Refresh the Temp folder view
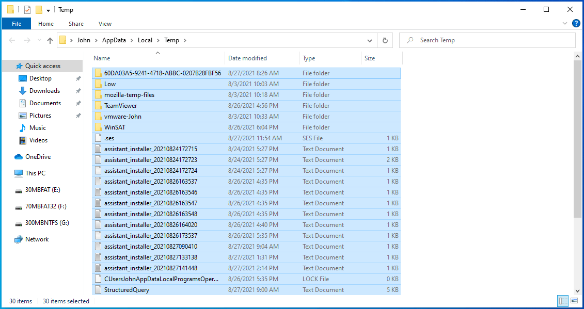This screenshot has width=584, height=309. click(x=385, y=40)
